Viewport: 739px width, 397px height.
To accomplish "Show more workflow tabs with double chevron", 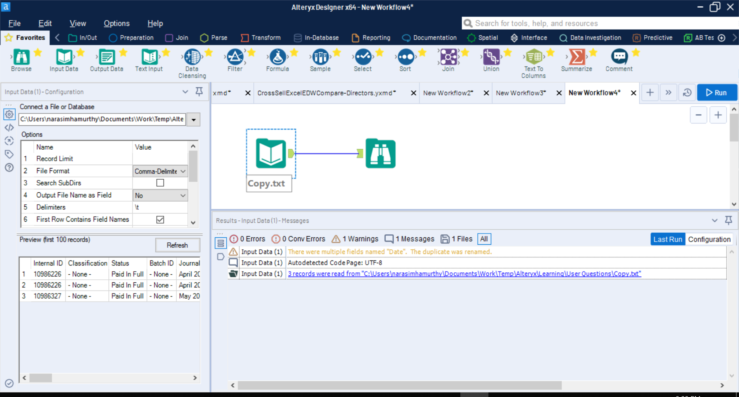I will 669,93.
